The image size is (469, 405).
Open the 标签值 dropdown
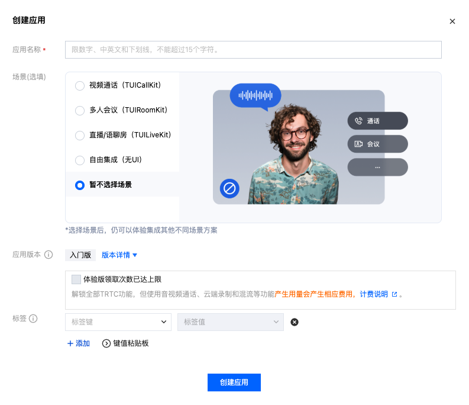pos(230,322)
